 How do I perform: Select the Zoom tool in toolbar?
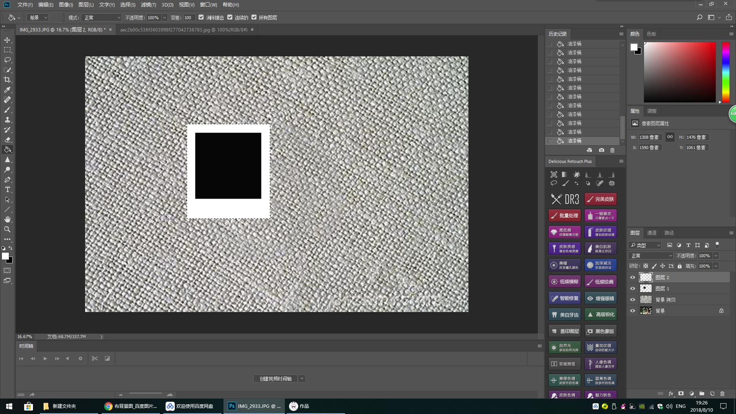(7, 229)
